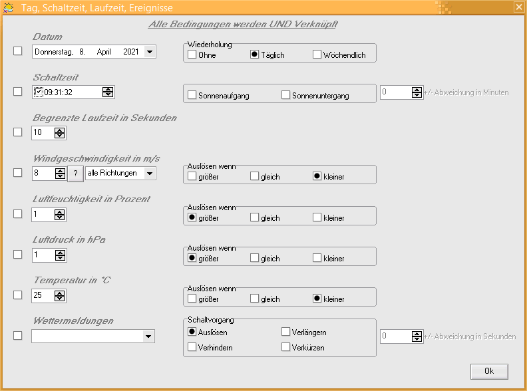Click the Abweichung in Minuten spinner arrows
The image size is (527, 391).
point(417,92)
